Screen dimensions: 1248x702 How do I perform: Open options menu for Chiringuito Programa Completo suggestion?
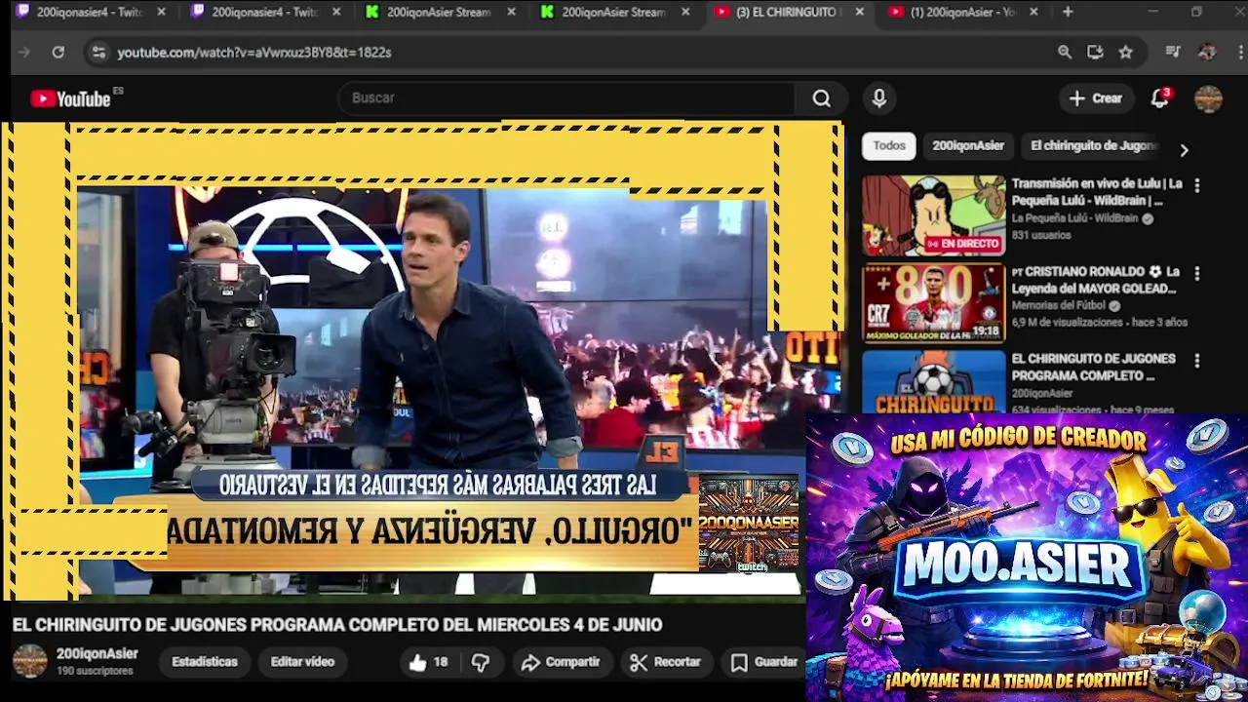[1197, 361]
